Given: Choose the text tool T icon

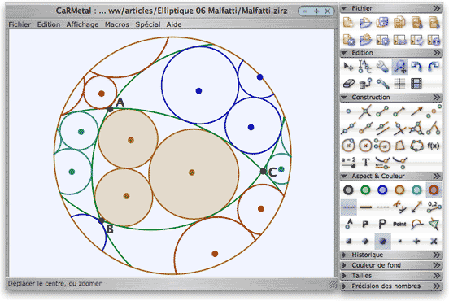Looking at the screenshot, I should coord(366,163).
